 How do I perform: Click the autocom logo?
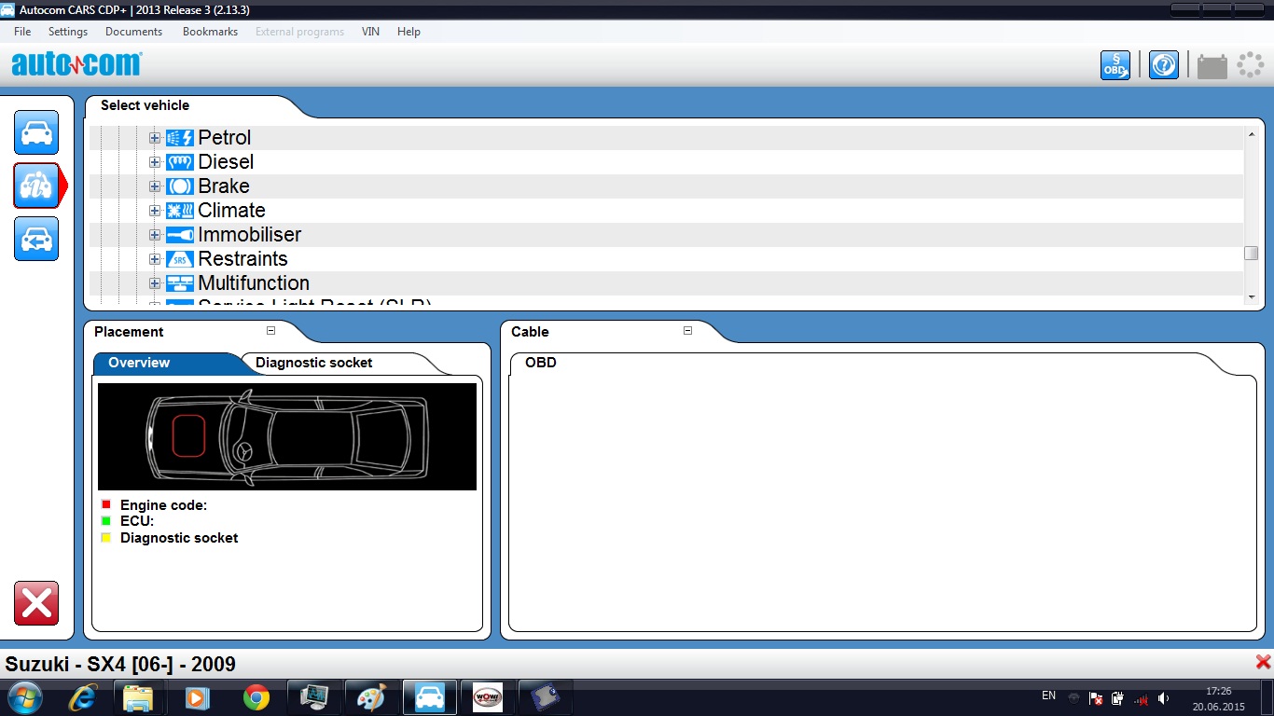click(x=76, y=64)
